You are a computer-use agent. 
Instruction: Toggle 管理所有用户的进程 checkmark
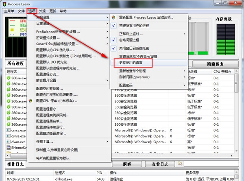(113, 26)
